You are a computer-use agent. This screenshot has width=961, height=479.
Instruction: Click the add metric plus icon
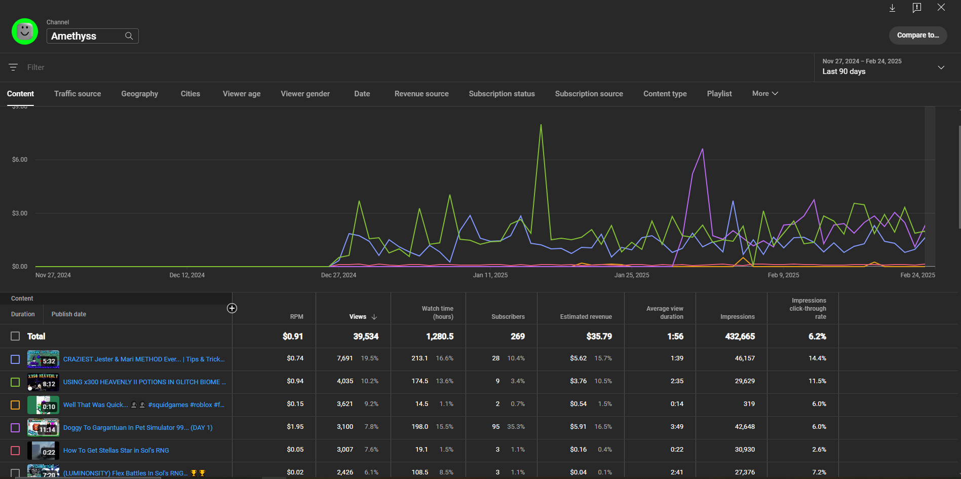click(x=232, y=308)
